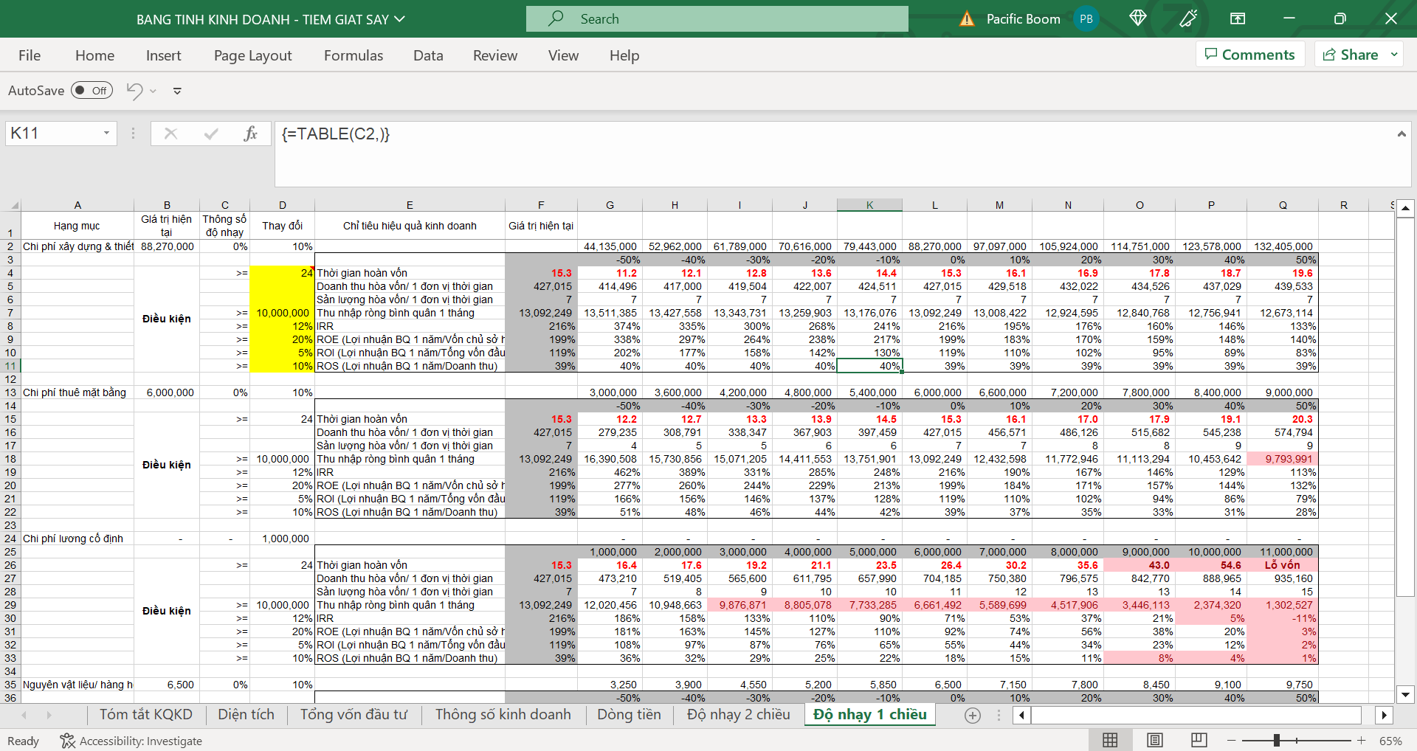This screenshot has height=751, width=1417.
Task: Click the pen Coming Soon icon
Action: 1188,18
